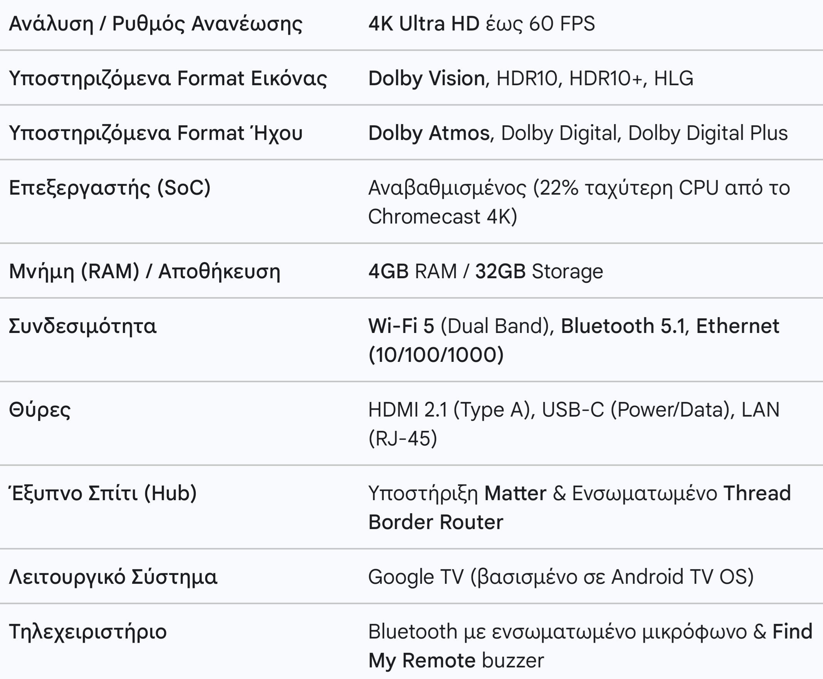Screen dimensions: 823x679
Task: Select the bold 'Dolby Vision' text
Action: [427, 78]
